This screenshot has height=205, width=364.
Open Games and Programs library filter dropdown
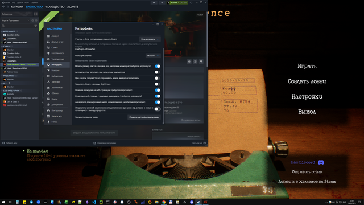(x=15, y=20)
